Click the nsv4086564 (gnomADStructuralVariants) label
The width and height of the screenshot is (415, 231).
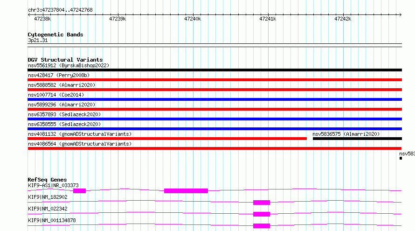click(x=80, y=144)
